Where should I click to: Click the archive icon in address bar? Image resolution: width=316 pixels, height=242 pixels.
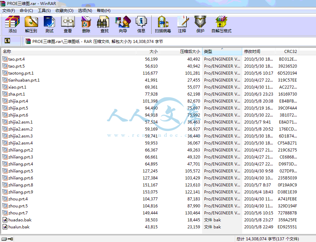[28, 41]
